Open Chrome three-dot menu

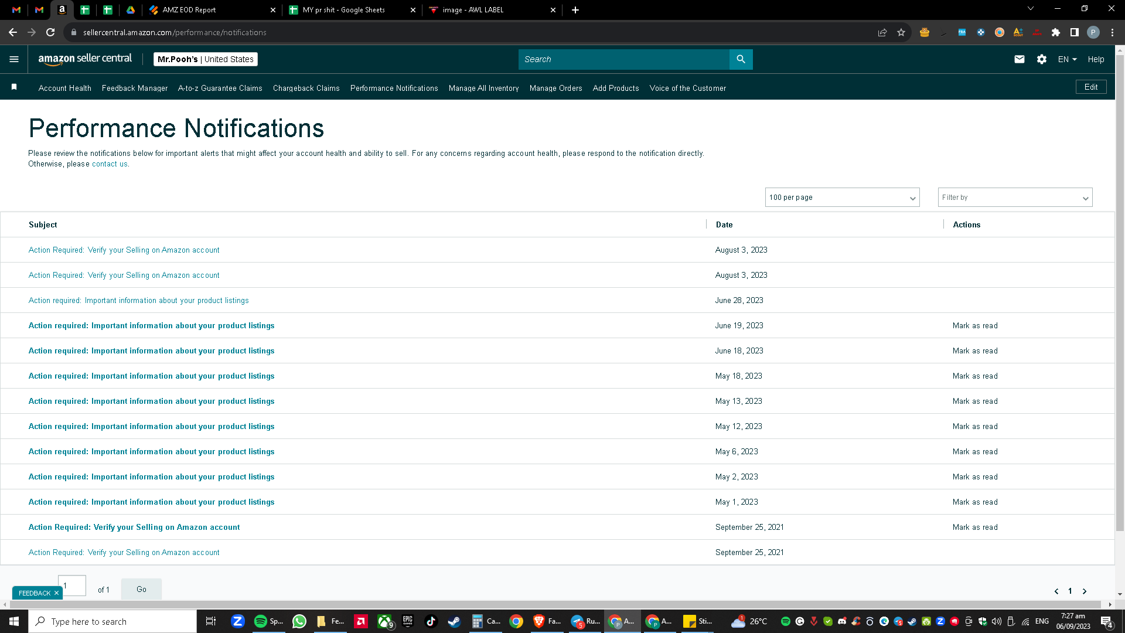click(x=1112, y=32)
